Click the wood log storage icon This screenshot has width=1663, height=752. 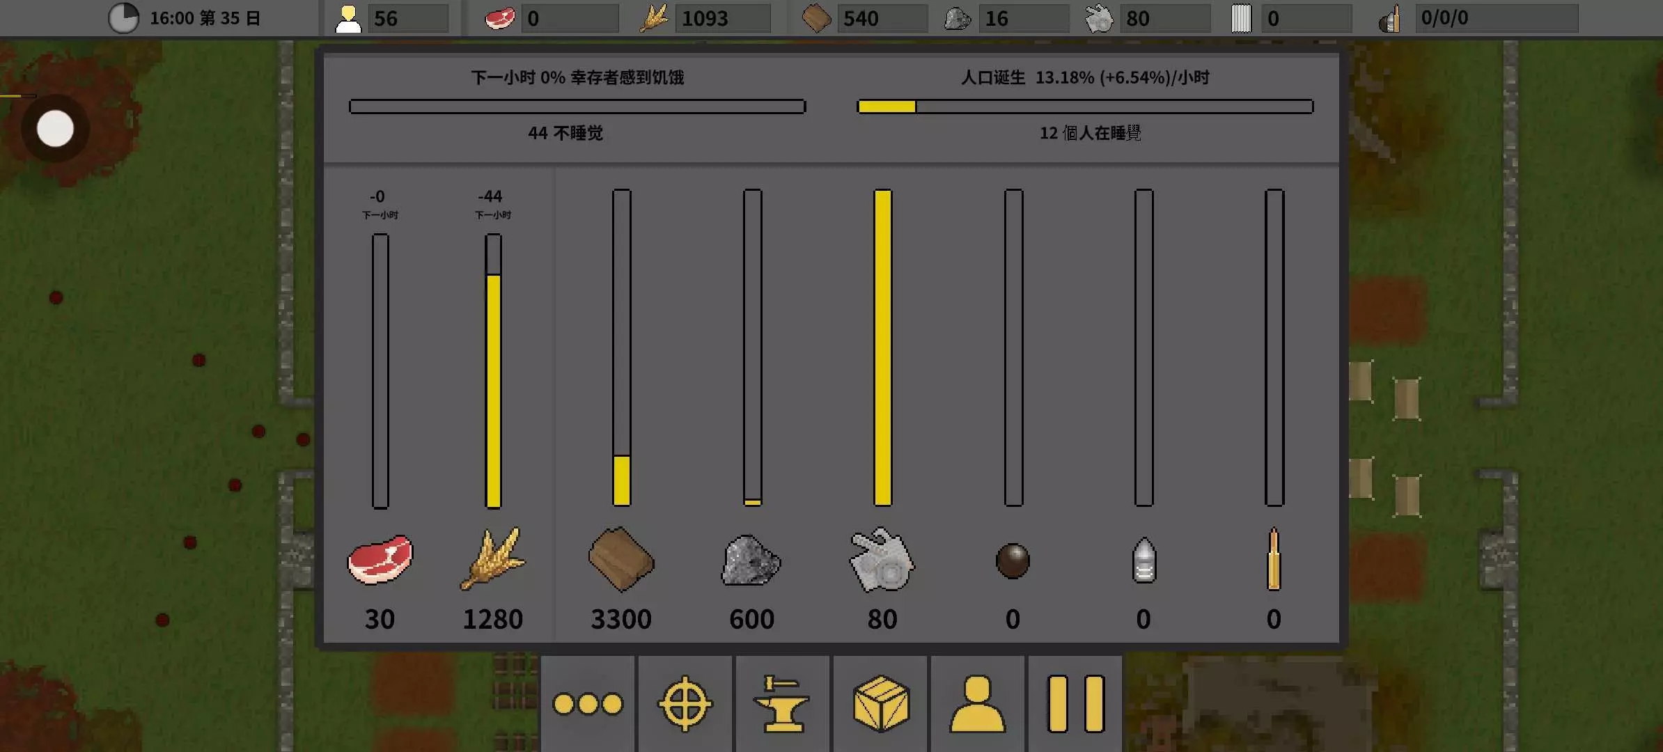click(x=620, y=559)
